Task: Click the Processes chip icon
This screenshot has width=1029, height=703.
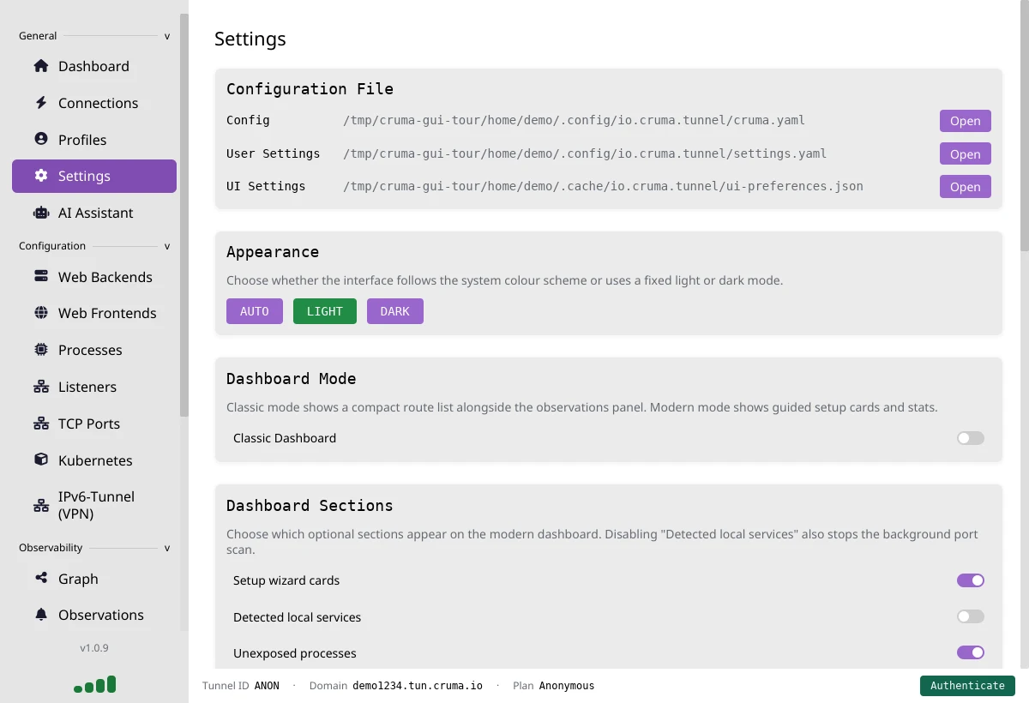Action: click(x=41, y=350)
